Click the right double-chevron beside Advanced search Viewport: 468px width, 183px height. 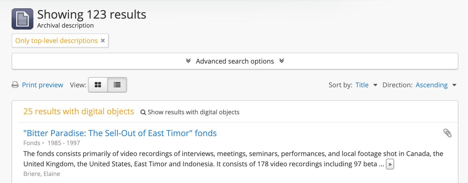(x=282, y=61)
